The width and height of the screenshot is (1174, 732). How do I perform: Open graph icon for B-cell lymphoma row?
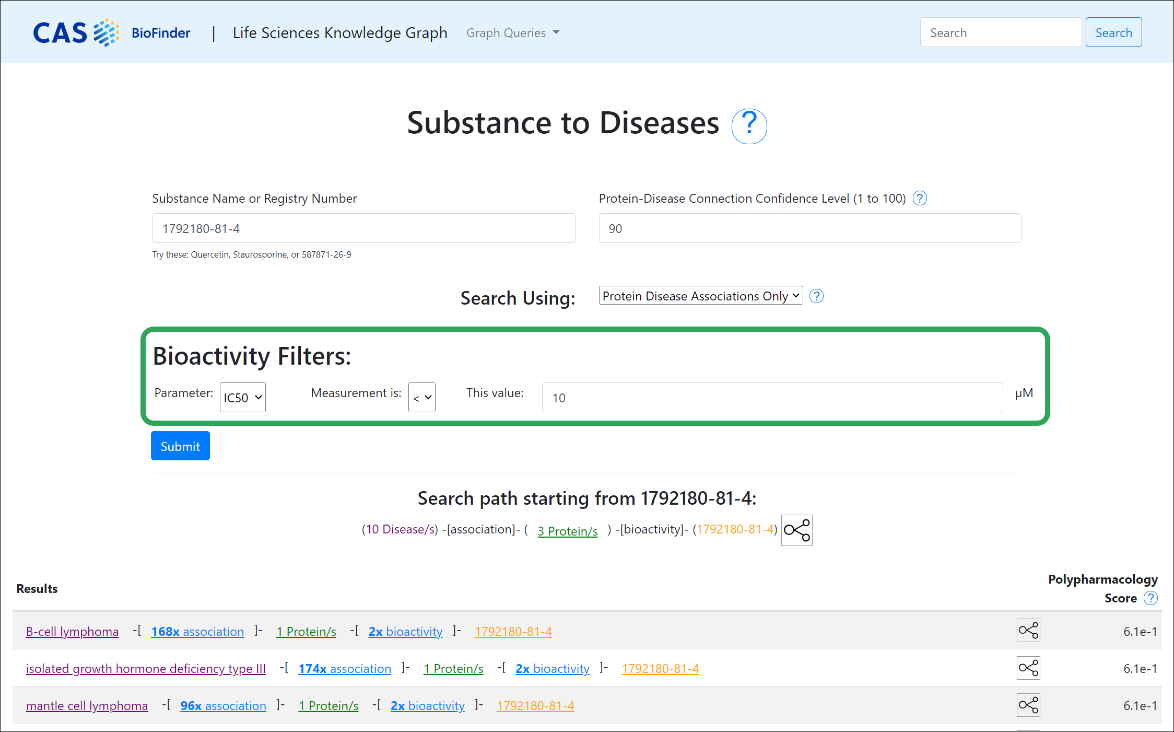[x=1028, y=631]
